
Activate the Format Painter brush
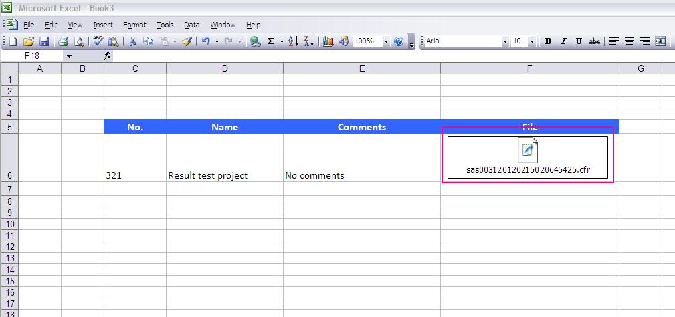[x=187, y=41]
